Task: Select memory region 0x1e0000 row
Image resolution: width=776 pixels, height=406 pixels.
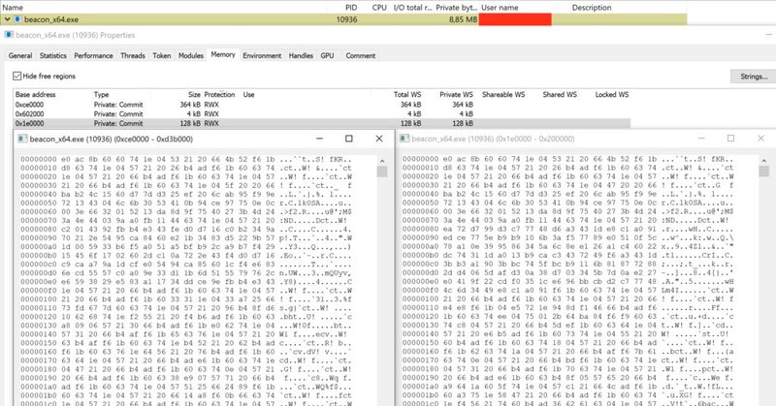Action: [322, 124]
